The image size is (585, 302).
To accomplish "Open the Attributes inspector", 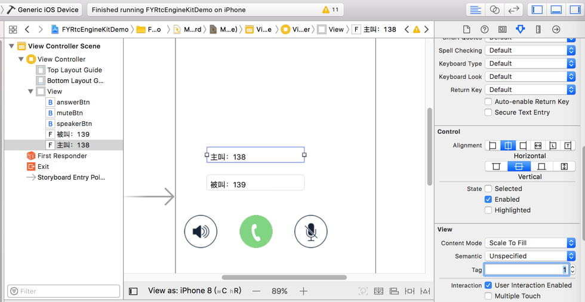I will pyautogui.click(x=520, y=29).
